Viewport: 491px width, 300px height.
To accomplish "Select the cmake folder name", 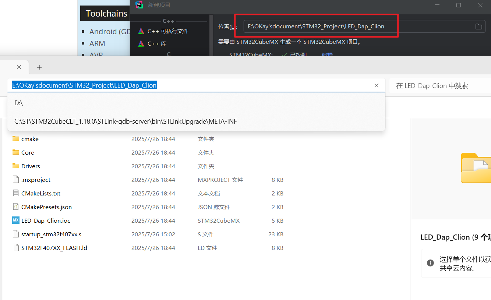I will (x=30, y=139).
